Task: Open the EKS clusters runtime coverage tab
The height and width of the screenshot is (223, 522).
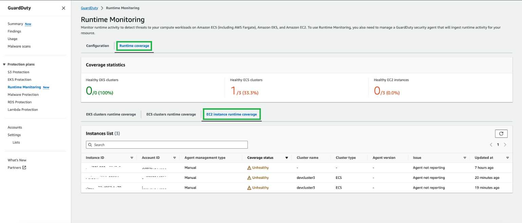Action: (111, 114)
